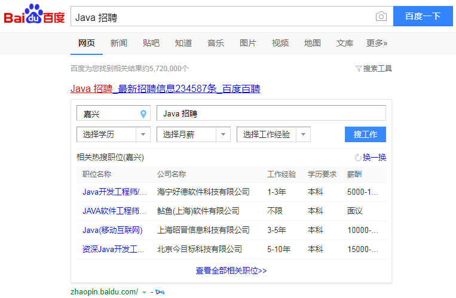Click the 上海昭晋信息科技有限公司 cell
The image size is (456, 298).
(203, 231)
